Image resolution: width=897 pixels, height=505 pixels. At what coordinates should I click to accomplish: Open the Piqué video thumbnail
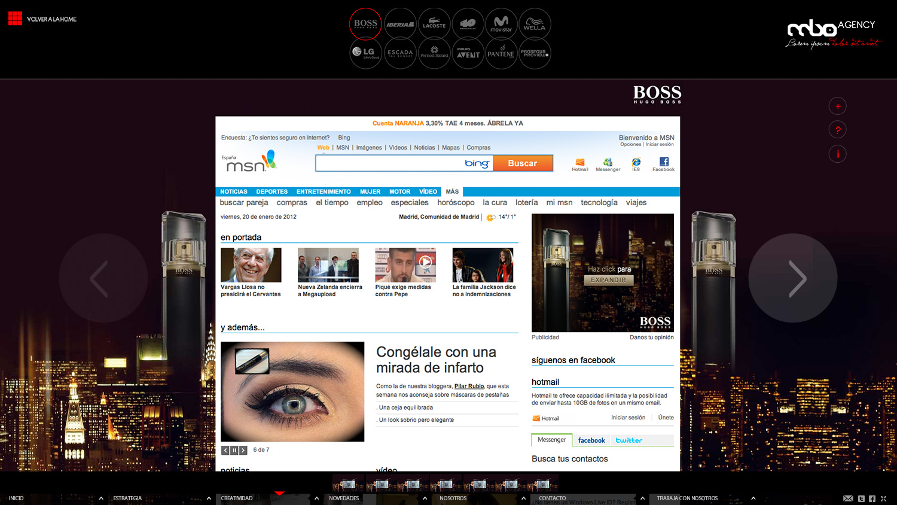(405, 265)
